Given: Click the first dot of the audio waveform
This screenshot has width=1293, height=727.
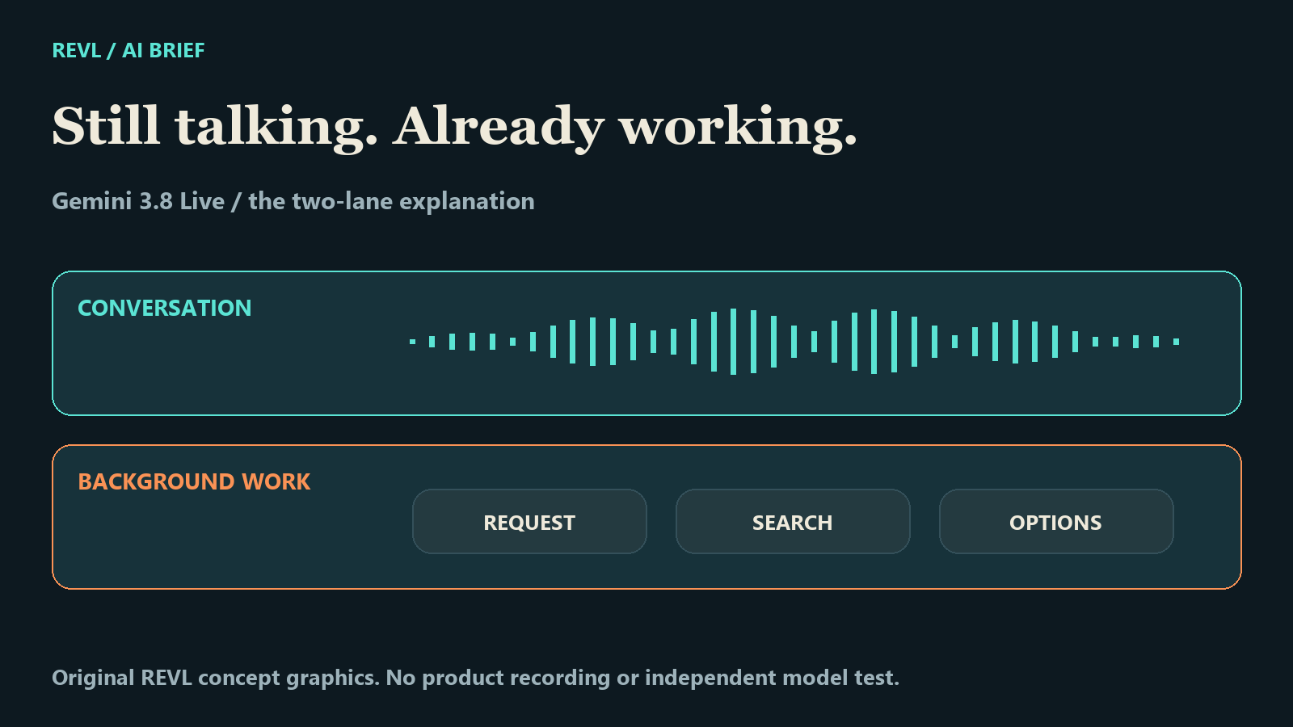Looking at the screenshot, I should (x=412, y=342).
